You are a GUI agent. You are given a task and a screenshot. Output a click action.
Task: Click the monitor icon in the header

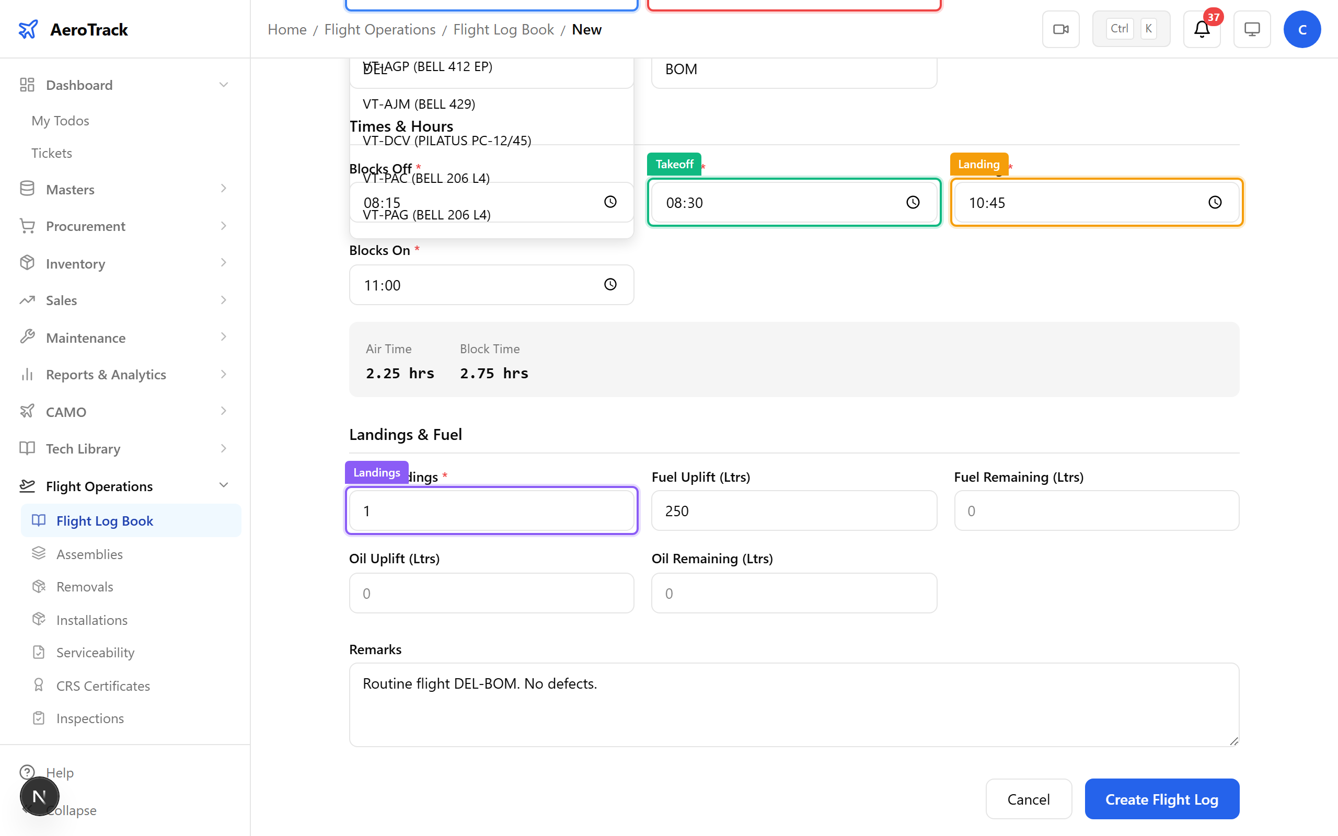tap(1251, 29)
